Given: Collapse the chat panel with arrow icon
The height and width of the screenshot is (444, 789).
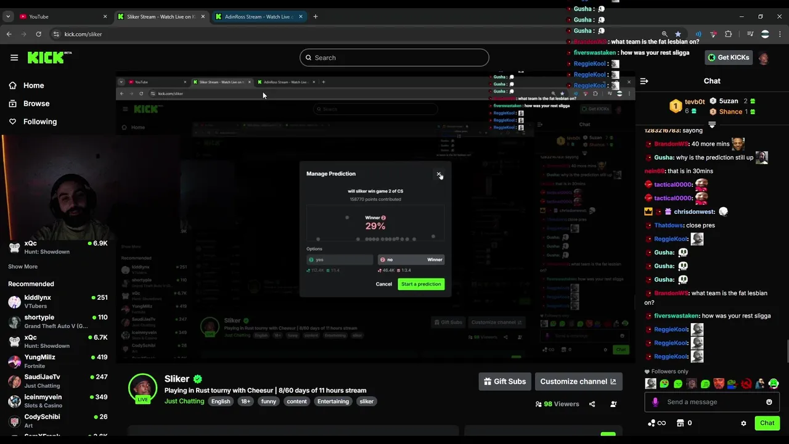Looking at the screenshot, I should coord(644,81).
